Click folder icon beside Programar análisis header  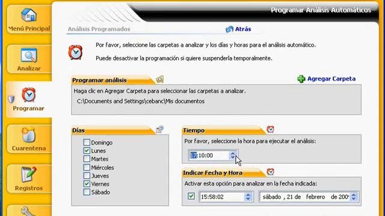point(160,79)
